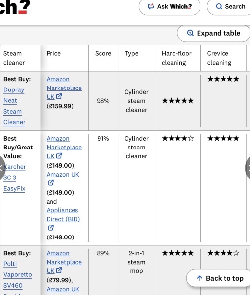Click external link icon in Polti price cell
This screenshot has height=295, width=250.
click(59, 270)
